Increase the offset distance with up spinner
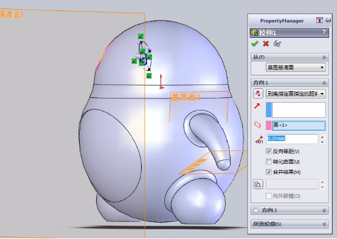This screenshot has height=239, width=337. click(x=322, y=137)
